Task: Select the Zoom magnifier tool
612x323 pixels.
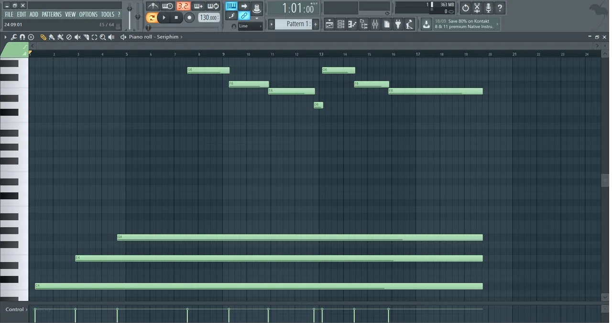Action: point(103,37)
